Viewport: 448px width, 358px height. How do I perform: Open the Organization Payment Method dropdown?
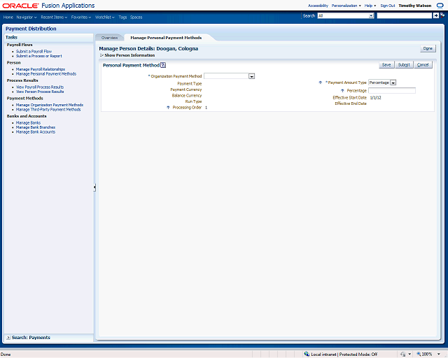[251, 76]
